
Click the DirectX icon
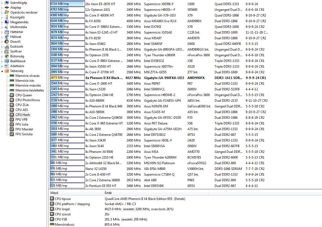[x=7, y=42]
